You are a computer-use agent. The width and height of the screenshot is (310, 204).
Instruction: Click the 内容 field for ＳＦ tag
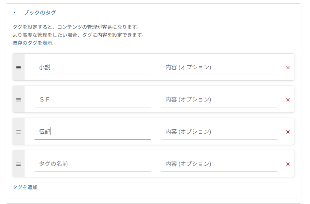click(219, 100)
